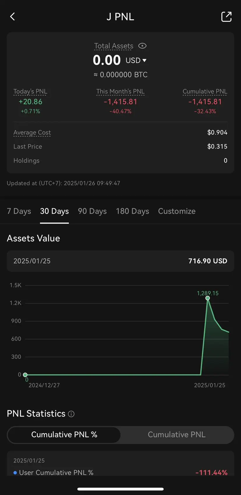Open the Customize date range option
The height and width of the screenshot is (495, 241).
[177, 211]
